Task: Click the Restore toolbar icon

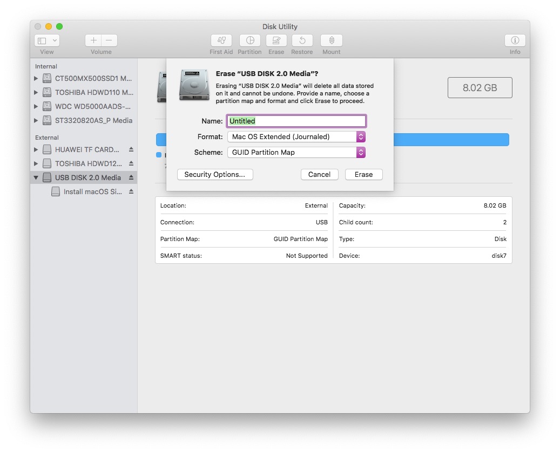Action: click(302, 40)
